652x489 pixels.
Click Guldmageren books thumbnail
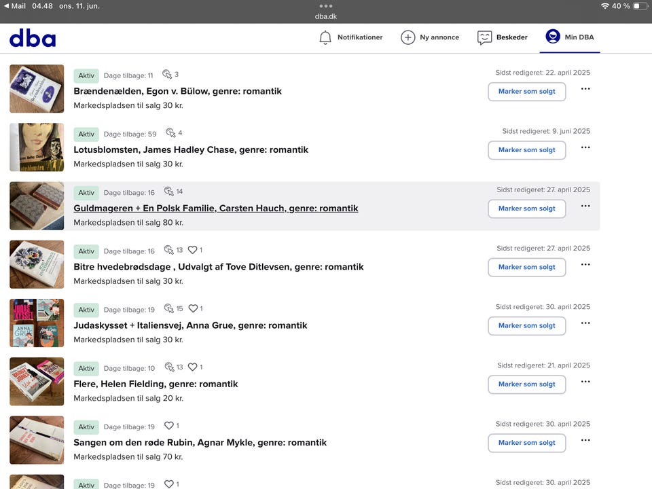click(x=37, y=206)
